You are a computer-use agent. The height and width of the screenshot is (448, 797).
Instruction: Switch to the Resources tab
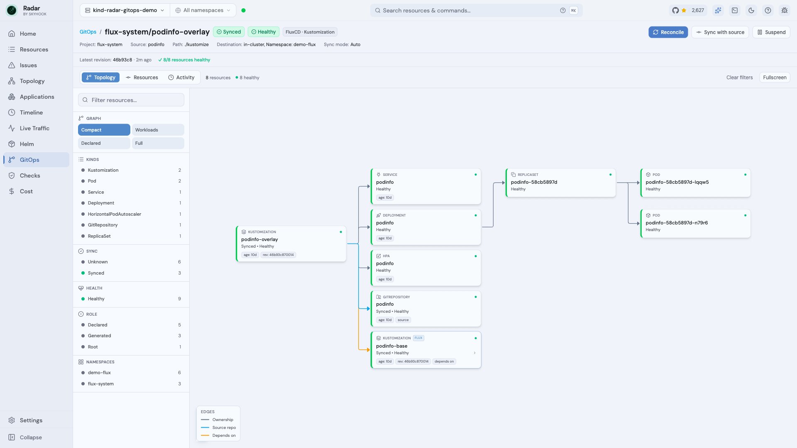pos(142,78)
